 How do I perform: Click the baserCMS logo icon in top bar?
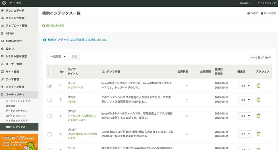tap(4, 3)
